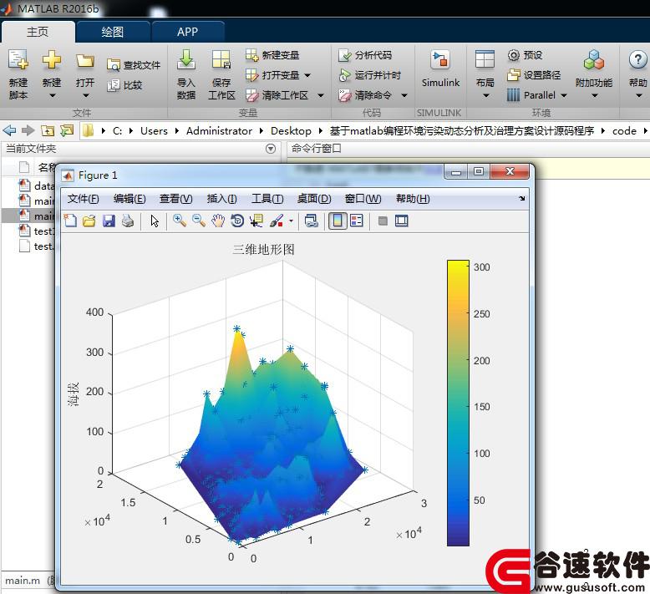Open 预设 preferences
The height and width of the screenshot is (594, 650).
pyautogui.click(x=525, y=55)
